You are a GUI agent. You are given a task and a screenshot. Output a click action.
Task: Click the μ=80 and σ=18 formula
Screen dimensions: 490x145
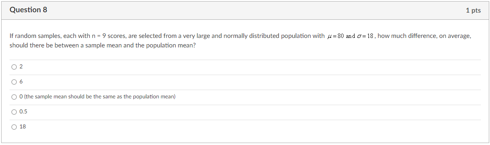(x=351, y=36)
